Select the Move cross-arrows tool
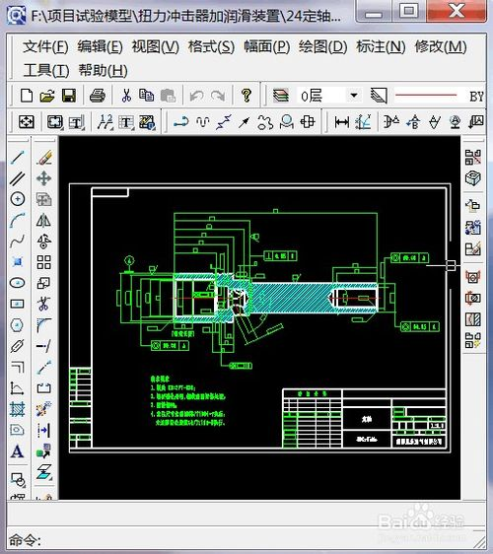Image resolution: width=493 pixels, height=554 pixels. (43, 178)
